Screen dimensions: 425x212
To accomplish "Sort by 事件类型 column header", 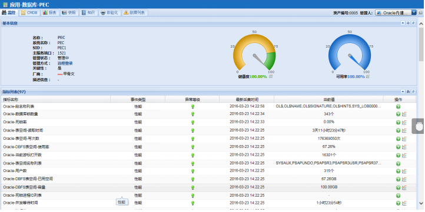I will click(138, 99).
